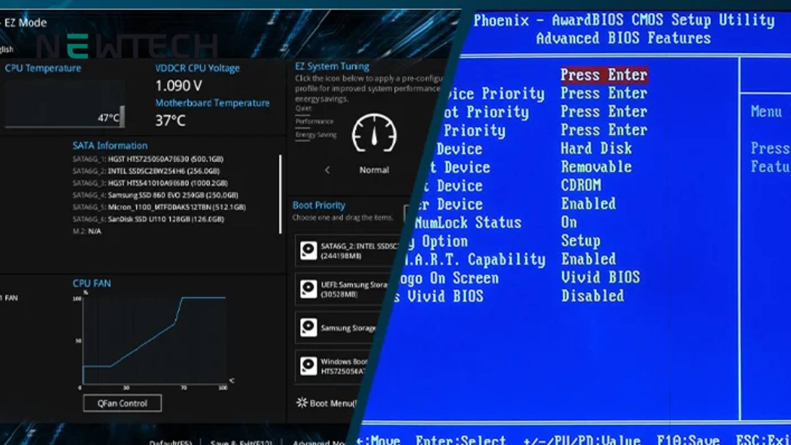Click the M.2: N/A entry
This screenshot has width=791, height=445.
[87, 231]
